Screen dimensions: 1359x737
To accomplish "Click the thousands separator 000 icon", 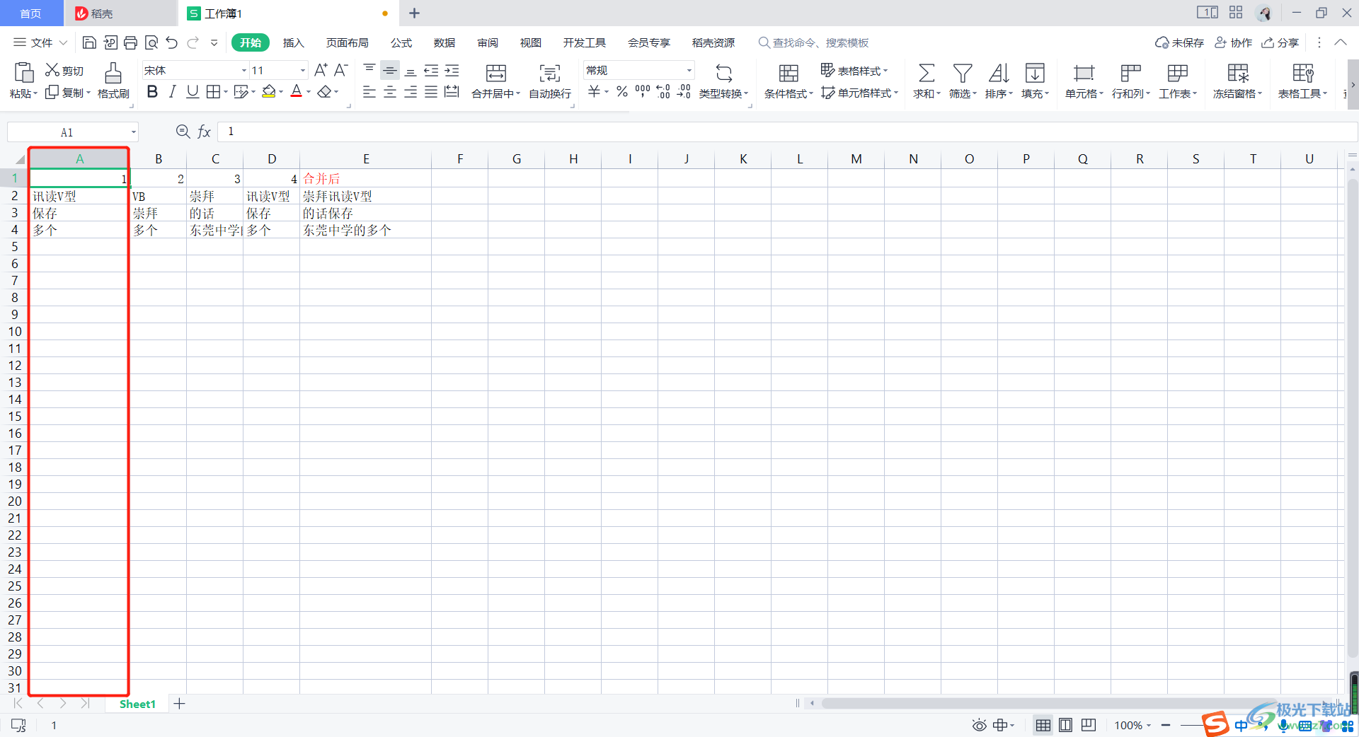I will 643,92.
